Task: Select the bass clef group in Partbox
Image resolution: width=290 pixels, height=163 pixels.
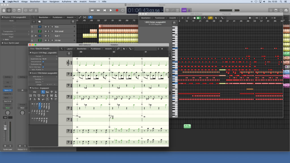Action: (x=52, y=92)
